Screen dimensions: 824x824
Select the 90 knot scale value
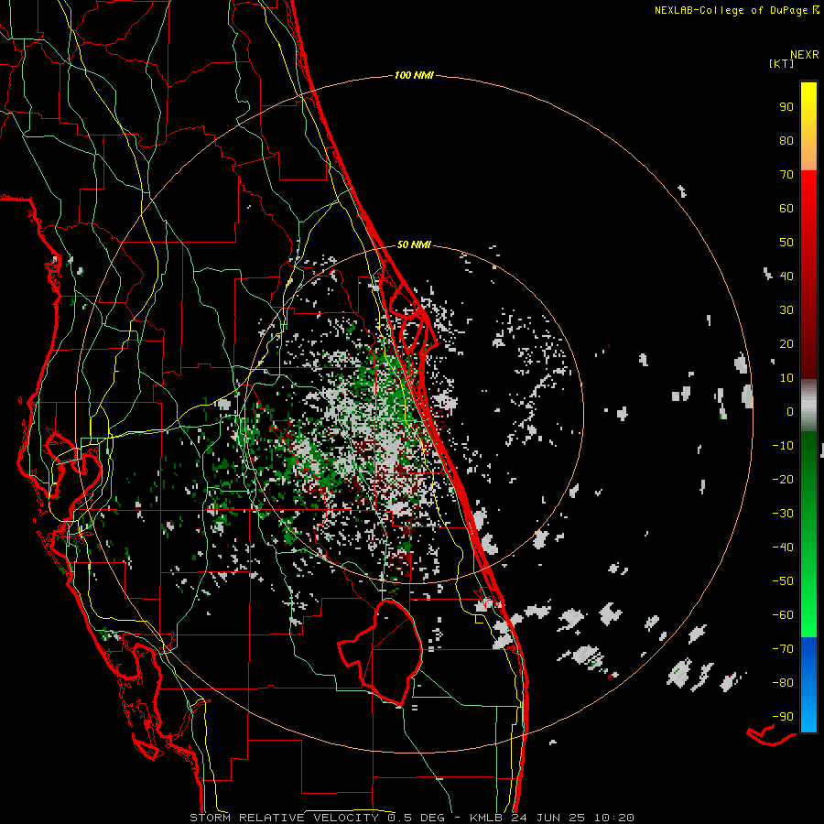pos(786,107)
